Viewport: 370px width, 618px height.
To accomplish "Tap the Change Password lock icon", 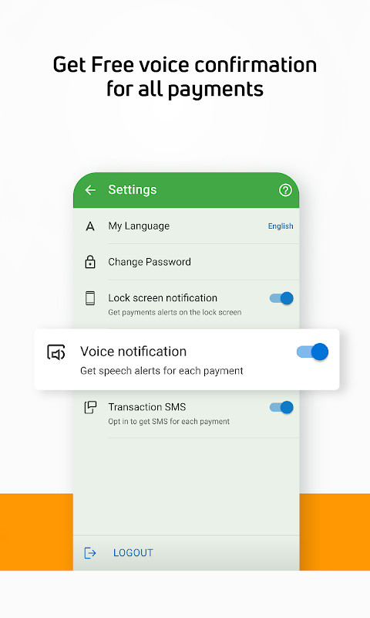I will pos(90,262).
